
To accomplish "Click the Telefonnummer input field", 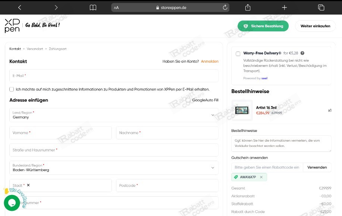I will [114, 203].
